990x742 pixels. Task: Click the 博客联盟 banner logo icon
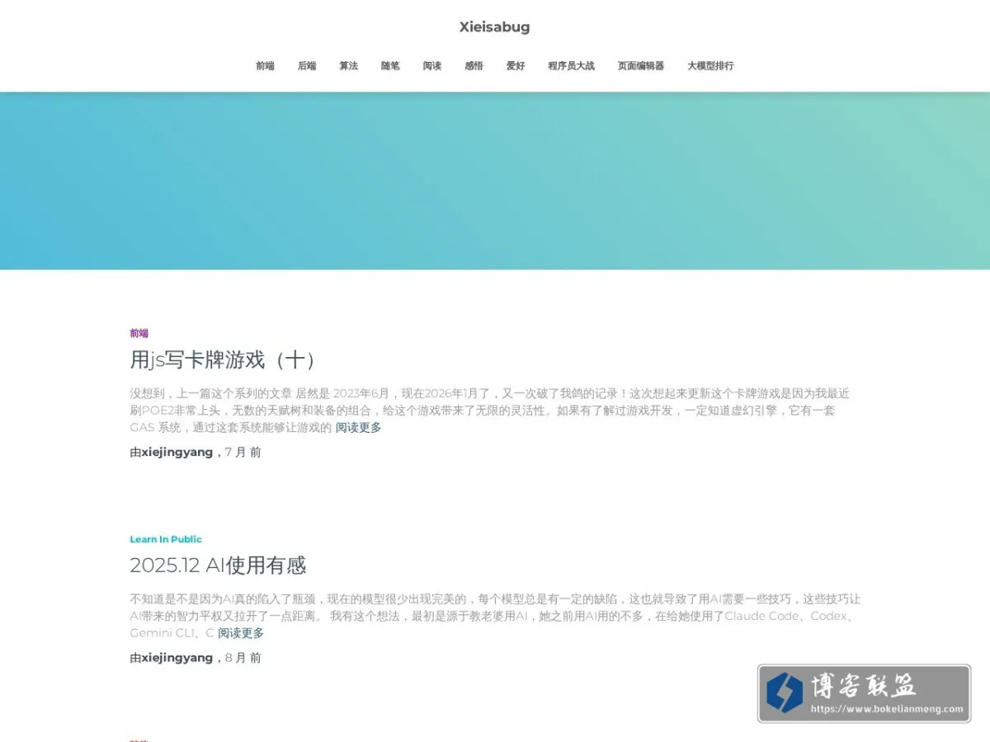(784, 693)
